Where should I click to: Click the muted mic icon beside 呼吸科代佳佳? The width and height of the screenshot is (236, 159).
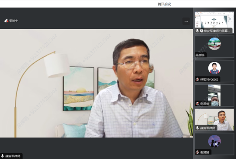[197, 79]
